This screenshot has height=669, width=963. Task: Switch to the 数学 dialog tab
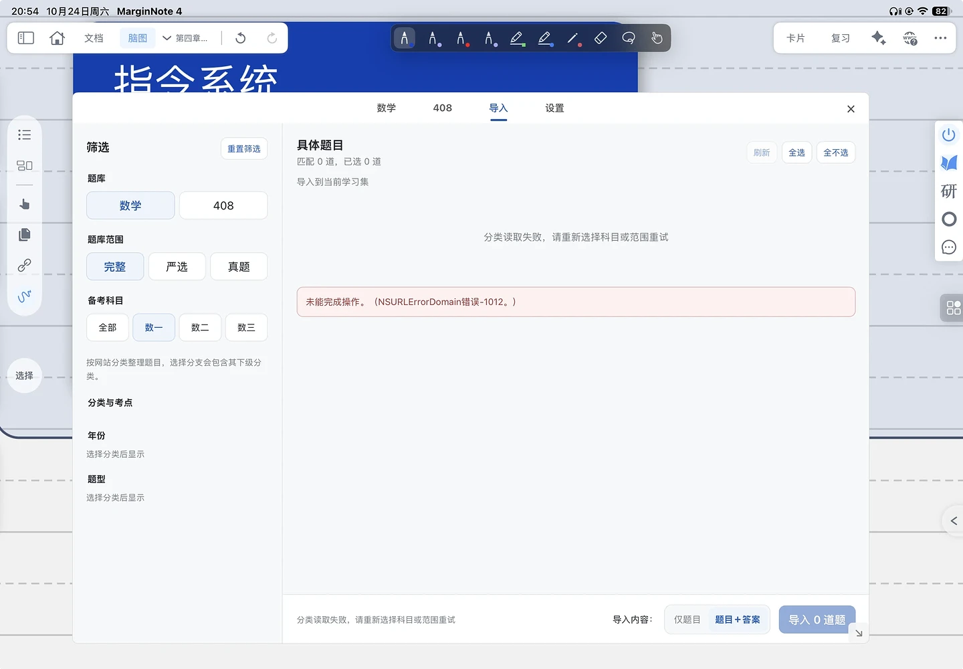(387, 108)
